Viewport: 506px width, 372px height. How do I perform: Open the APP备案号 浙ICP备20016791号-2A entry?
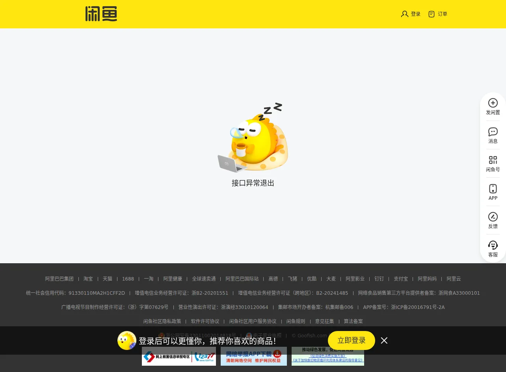pos(404,307)
